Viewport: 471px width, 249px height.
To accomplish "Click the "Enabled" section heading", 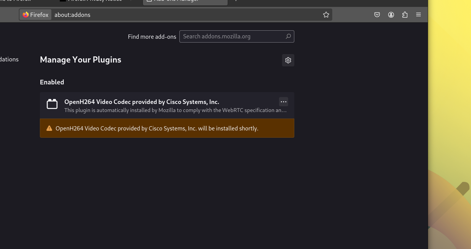I will 52,82.
